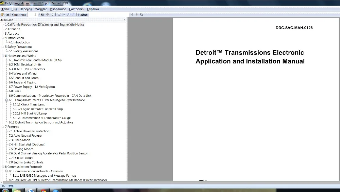Open bookmark 6.1 Transmission Control Module (TCM)
340x192 pixels.
coord(35,60)
